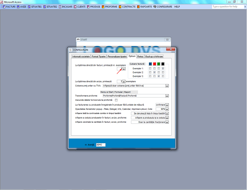Viewport: 247px width, 190px height.
Task: Open the PRODUSE toolbar icon
Action: [88, 6]
